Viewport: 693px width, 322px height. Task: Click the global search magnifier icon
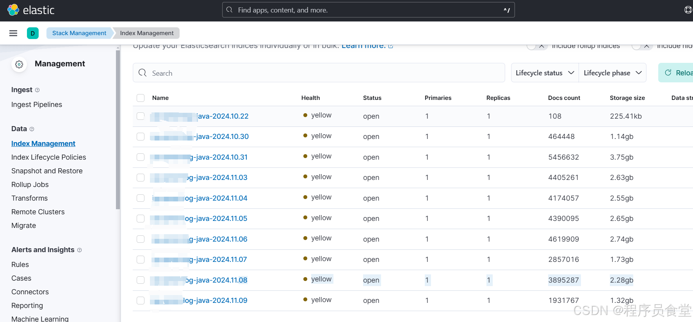click(230, 10)
